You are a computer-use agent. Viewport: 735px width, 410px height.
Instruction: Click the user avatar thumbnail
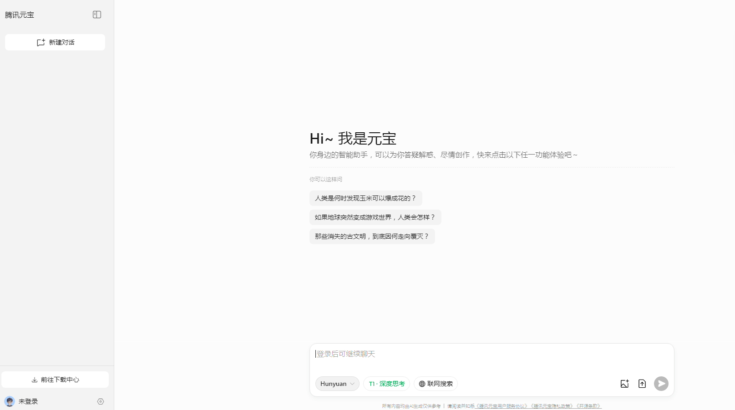(10, 401)
